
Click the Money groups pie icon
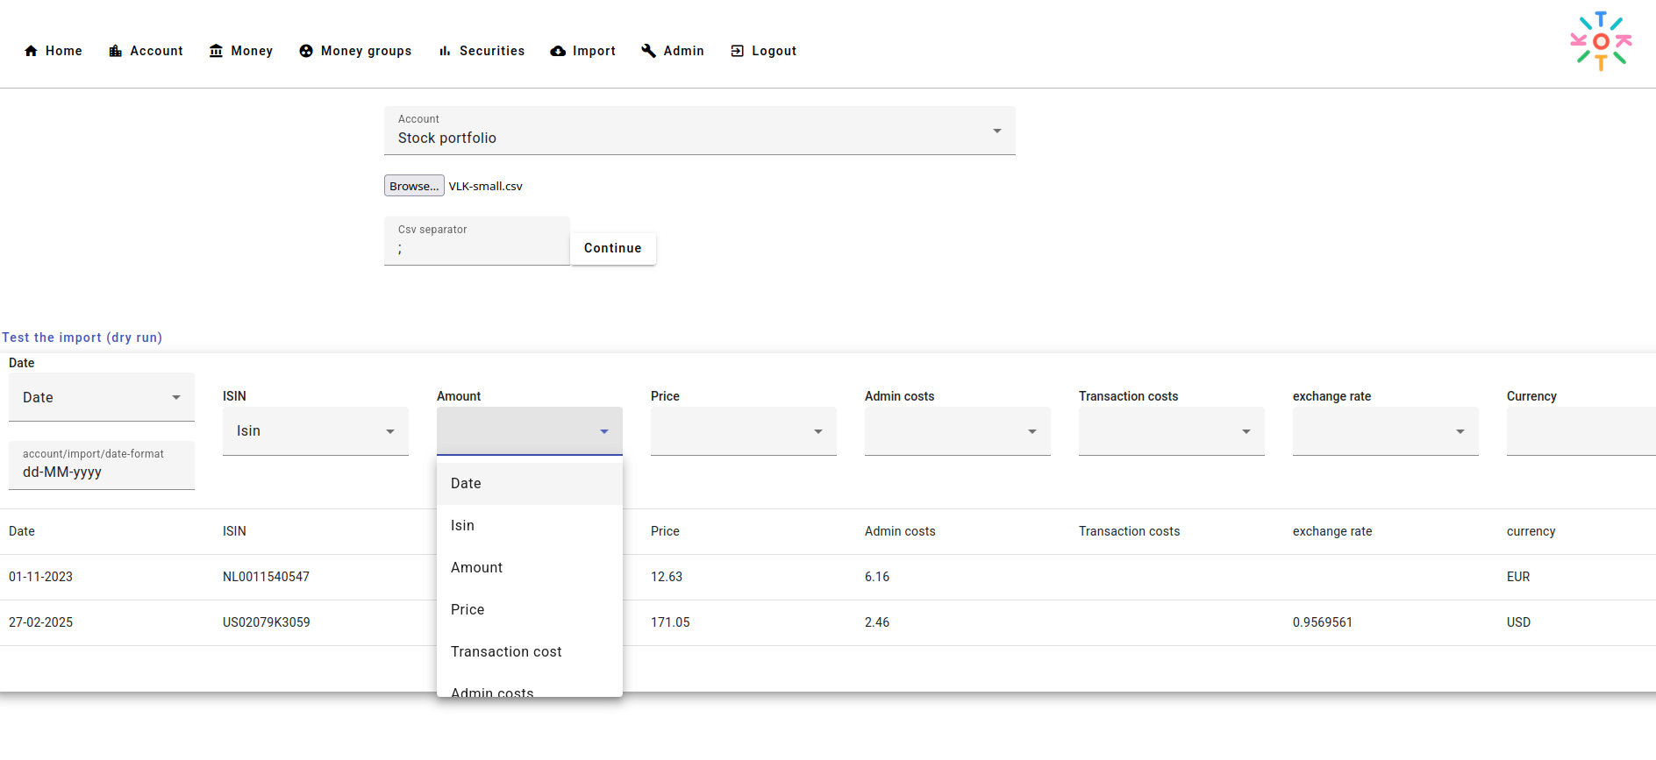(306, 51)
